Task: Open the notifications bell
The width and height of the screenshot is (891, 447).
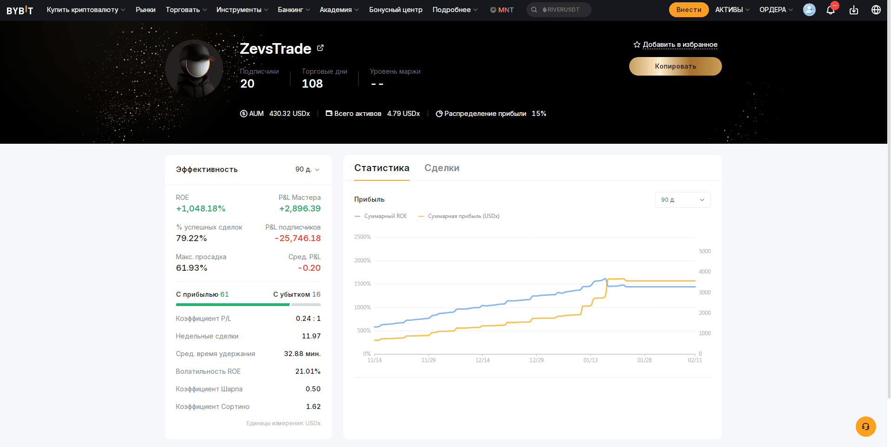Action: tap(831, 10)
